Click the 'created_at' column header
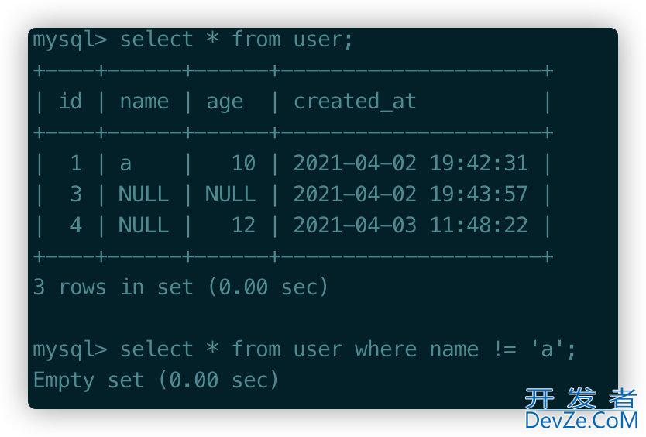646x437 pixels. [x=355, y=102]
